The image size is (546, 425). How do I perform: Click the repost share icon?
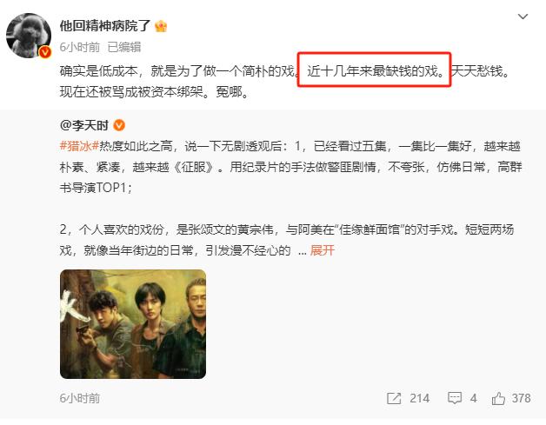pos(394,398)
